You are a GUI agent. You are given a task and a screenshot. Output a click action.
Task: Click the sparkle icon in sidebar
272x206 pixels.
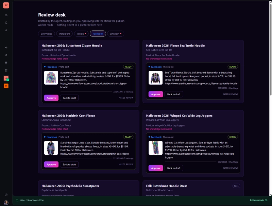click(x=6, y=48)
